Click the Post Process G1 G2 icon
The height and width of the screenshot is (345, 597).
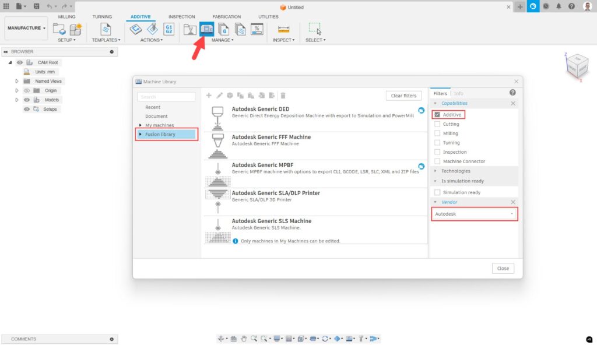pyautogui.click(x=168, y=29)
